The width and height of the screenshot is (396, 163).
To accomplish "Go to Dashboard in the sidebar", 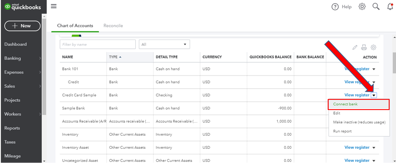I will [15, 44].
